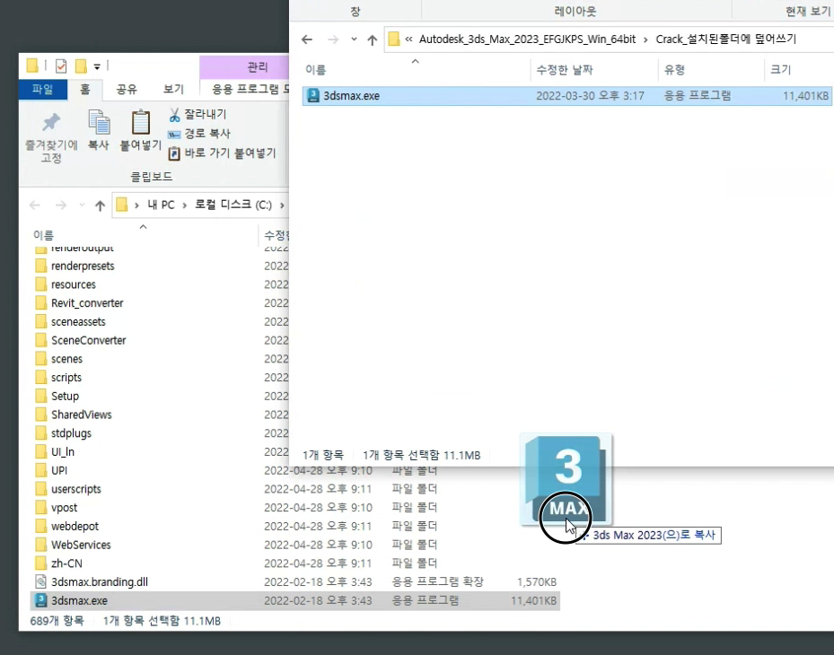Open recent locations dropdown in C: window

(x=82, y=205)
